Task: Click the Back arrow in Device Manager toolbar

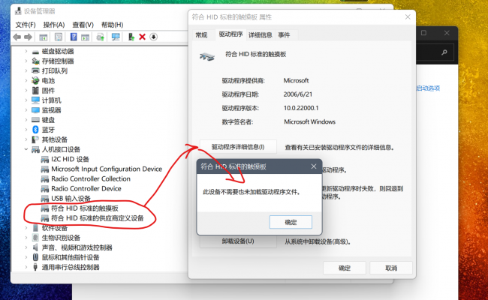Action: [x=17, y=37]
